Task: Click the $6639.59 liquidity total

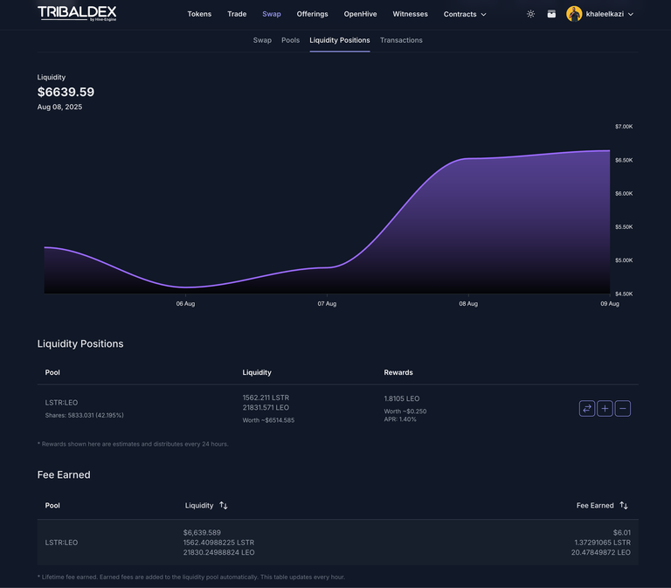Action: click(x=66, y=92)
